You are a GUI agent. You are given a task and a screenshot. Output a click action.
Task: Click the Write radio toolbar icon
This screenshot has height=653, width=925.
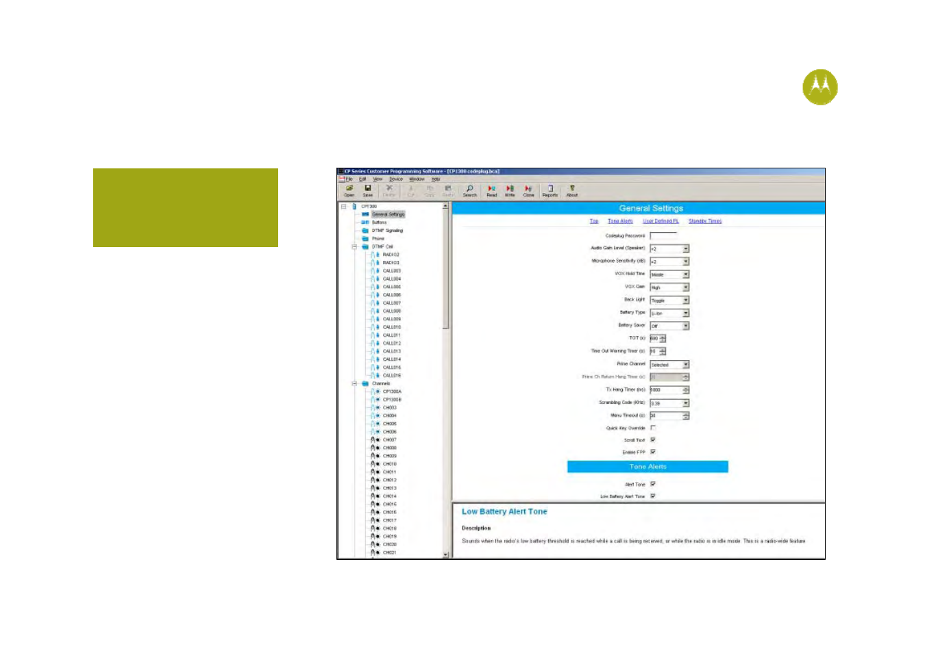(510, 190)
